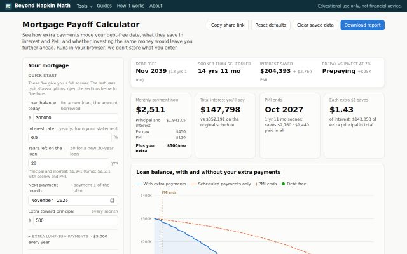Click the Nov 2039 debt-free date
407x254 pixels.
(151, 71)
